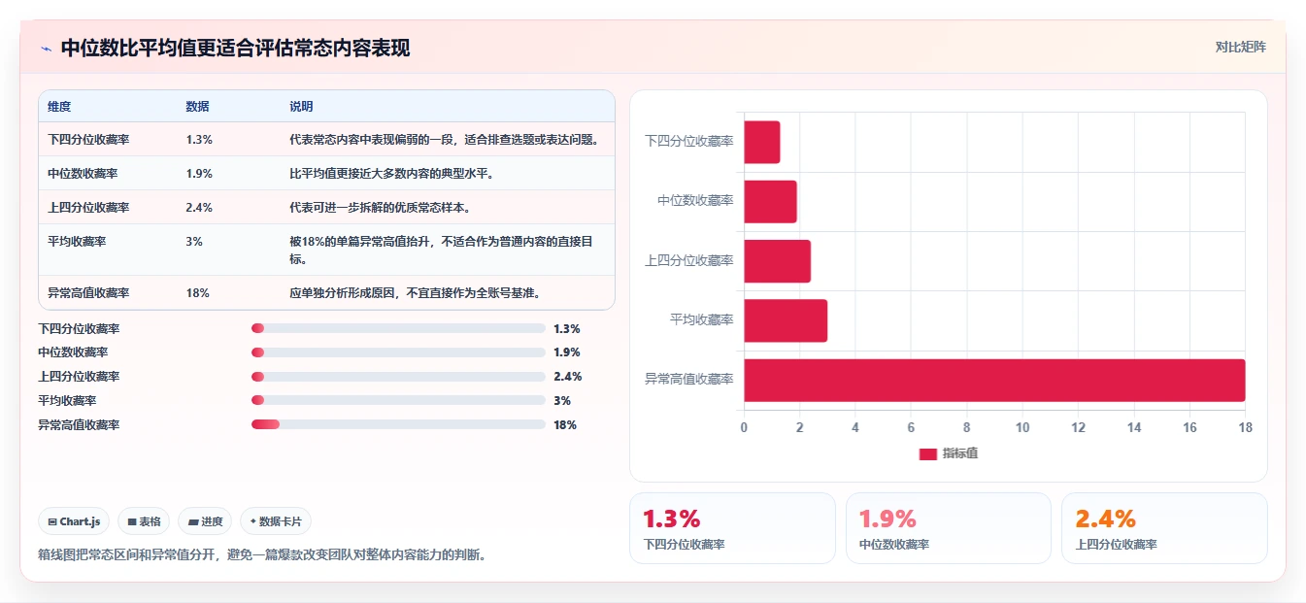Viewport: 1306px width, 603px height.
Task: Click the 对比矩阵 label in the header
Action: coord(1240,47)
